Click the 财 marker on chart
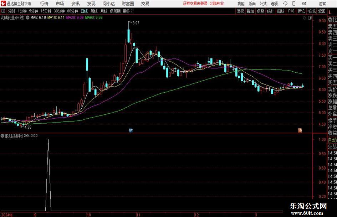Image resolution: width=337 pixels, height=217 pixels. 131,130
